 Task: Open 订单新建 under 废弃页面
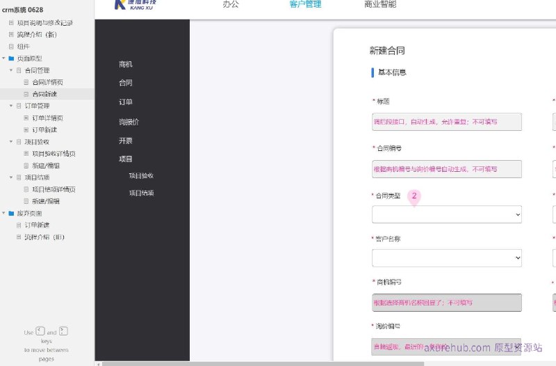(38, 225)
